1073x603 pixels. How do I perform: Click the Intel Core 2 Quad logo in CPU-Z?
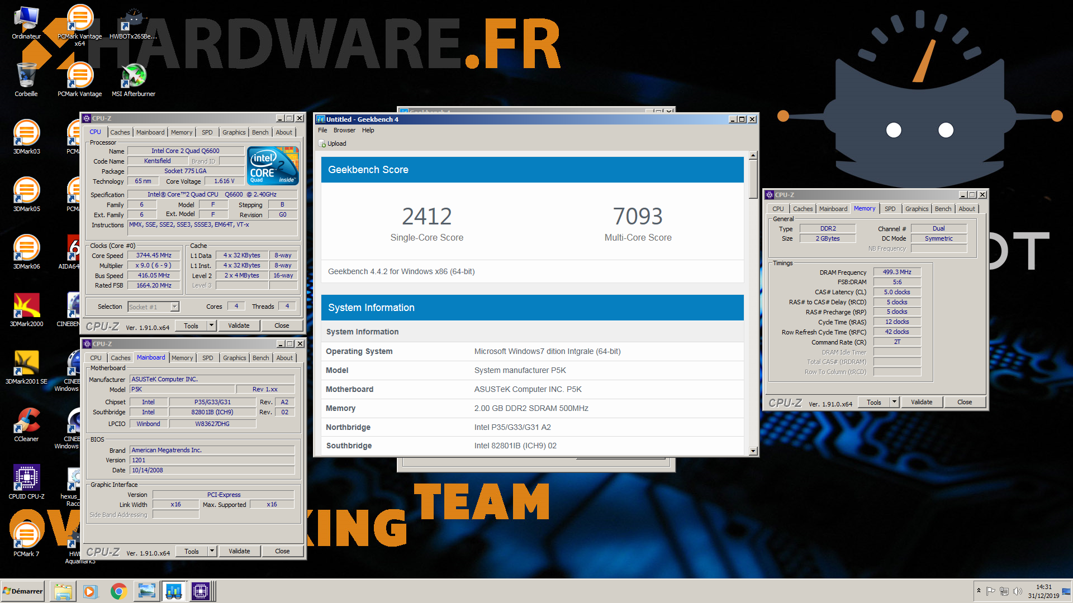tap(273, 166)
